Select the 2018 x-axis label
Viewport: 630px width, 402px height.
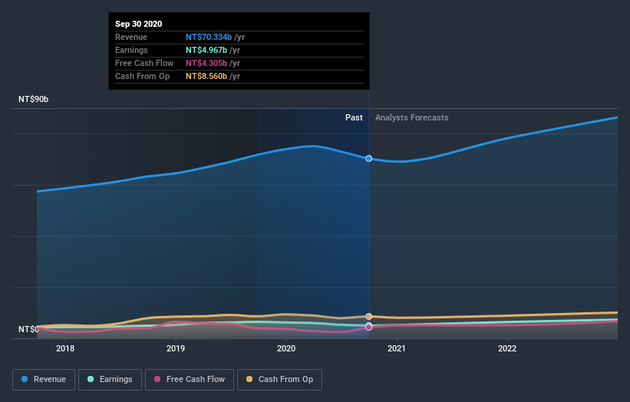[65, 348]
